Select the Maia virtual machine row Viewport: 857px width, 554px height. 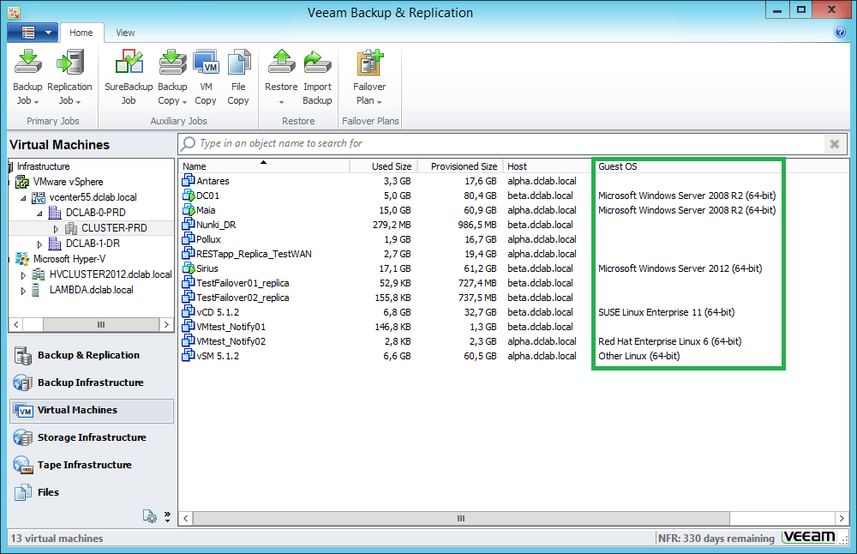(x=481, y=210)
